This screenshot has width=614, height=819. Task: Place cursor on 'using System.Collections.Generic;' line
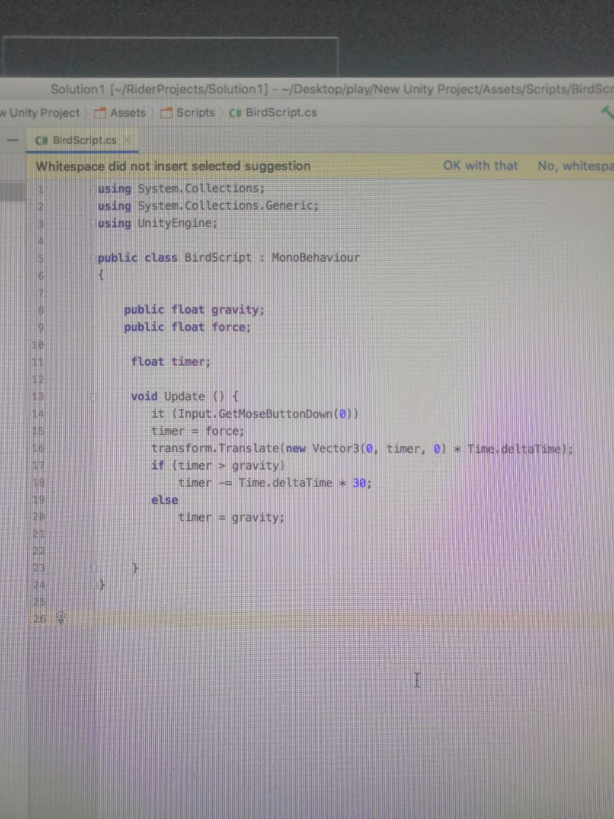click(208, 205)
